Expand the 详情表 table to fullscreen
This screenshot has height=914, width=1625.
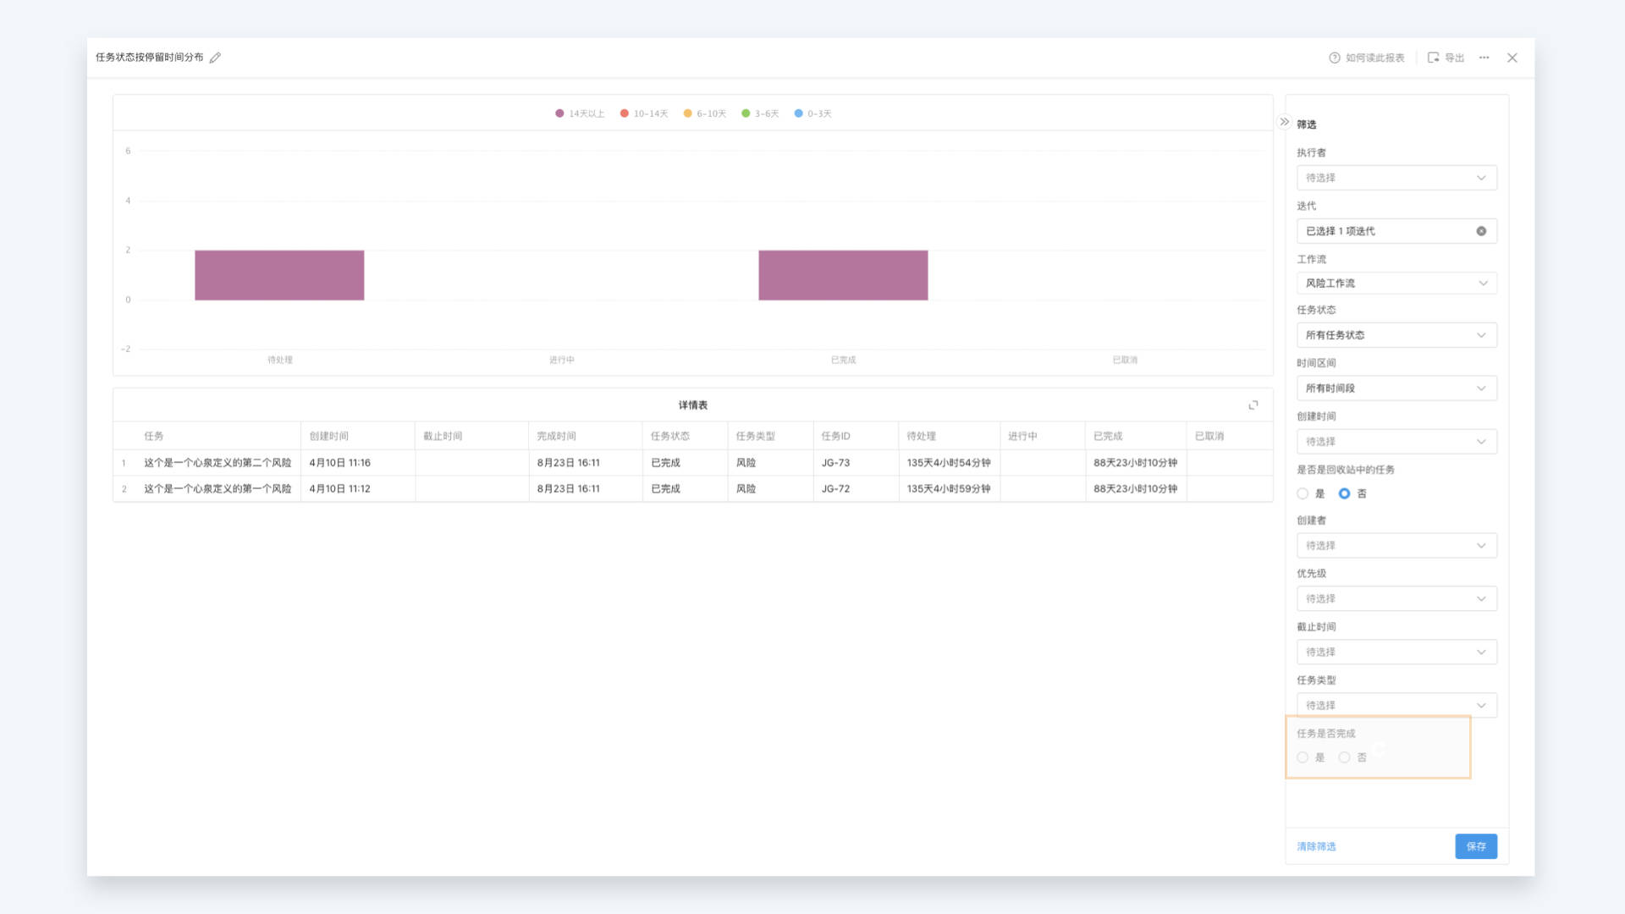tap(1253, 405)
